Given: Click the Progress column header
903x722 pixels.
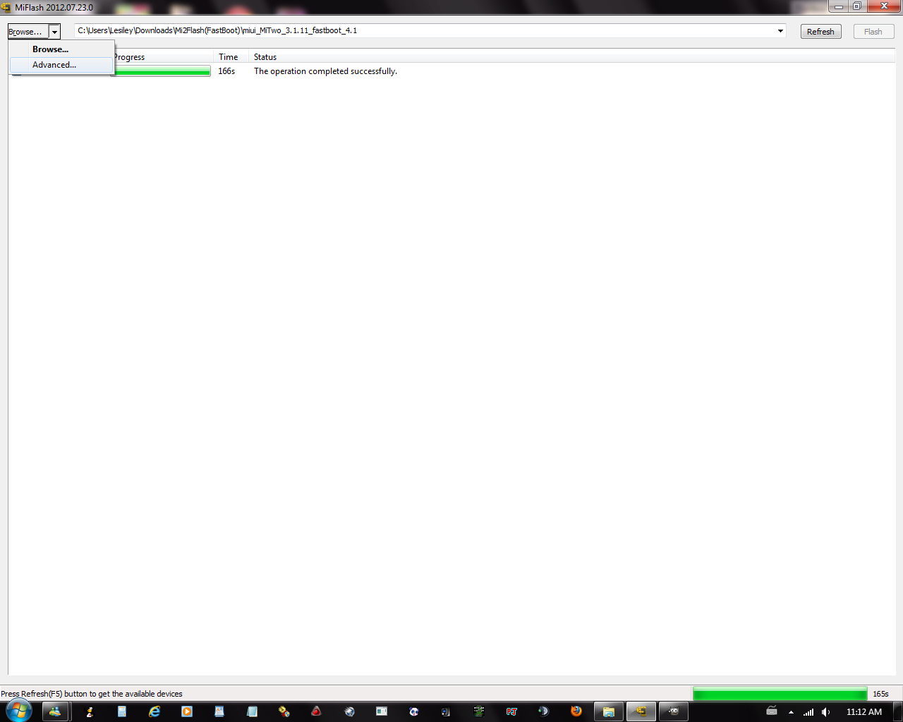Looking at the screenshot, I should tap(162, 57).
